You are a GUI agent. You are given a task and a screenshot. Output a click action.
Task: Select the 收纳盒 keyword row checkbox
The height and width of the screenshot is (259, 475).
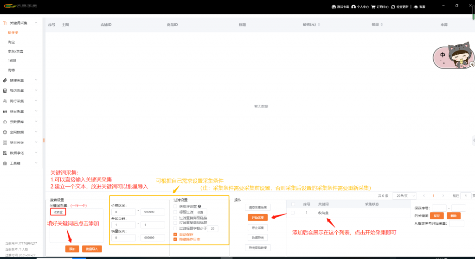point(293,213)
